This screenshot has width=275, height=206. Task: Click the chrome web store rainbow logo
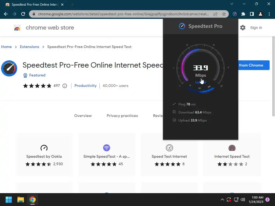(17, 28)
